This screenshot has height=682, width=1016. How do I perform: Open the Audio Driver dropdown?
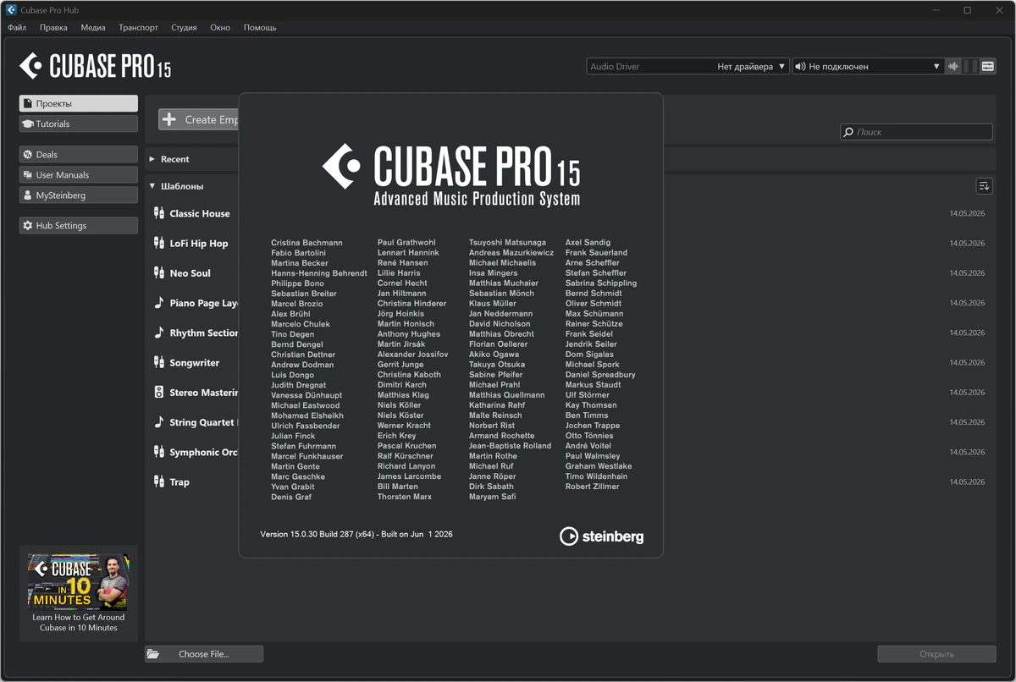pyautogui.click(x=687, y=66)
